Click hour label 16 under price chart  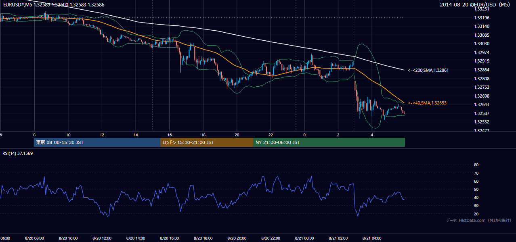pos(169,135)
